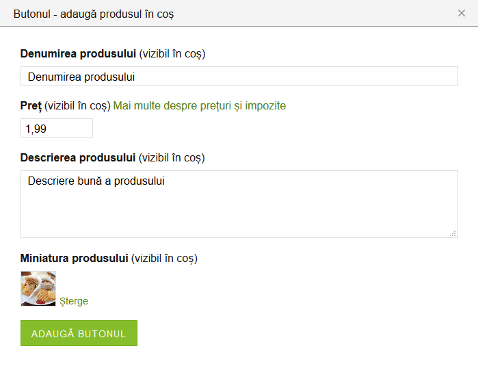
Task: Click the bold 'Miniatura produsului' label
Action: click(75, 258)
